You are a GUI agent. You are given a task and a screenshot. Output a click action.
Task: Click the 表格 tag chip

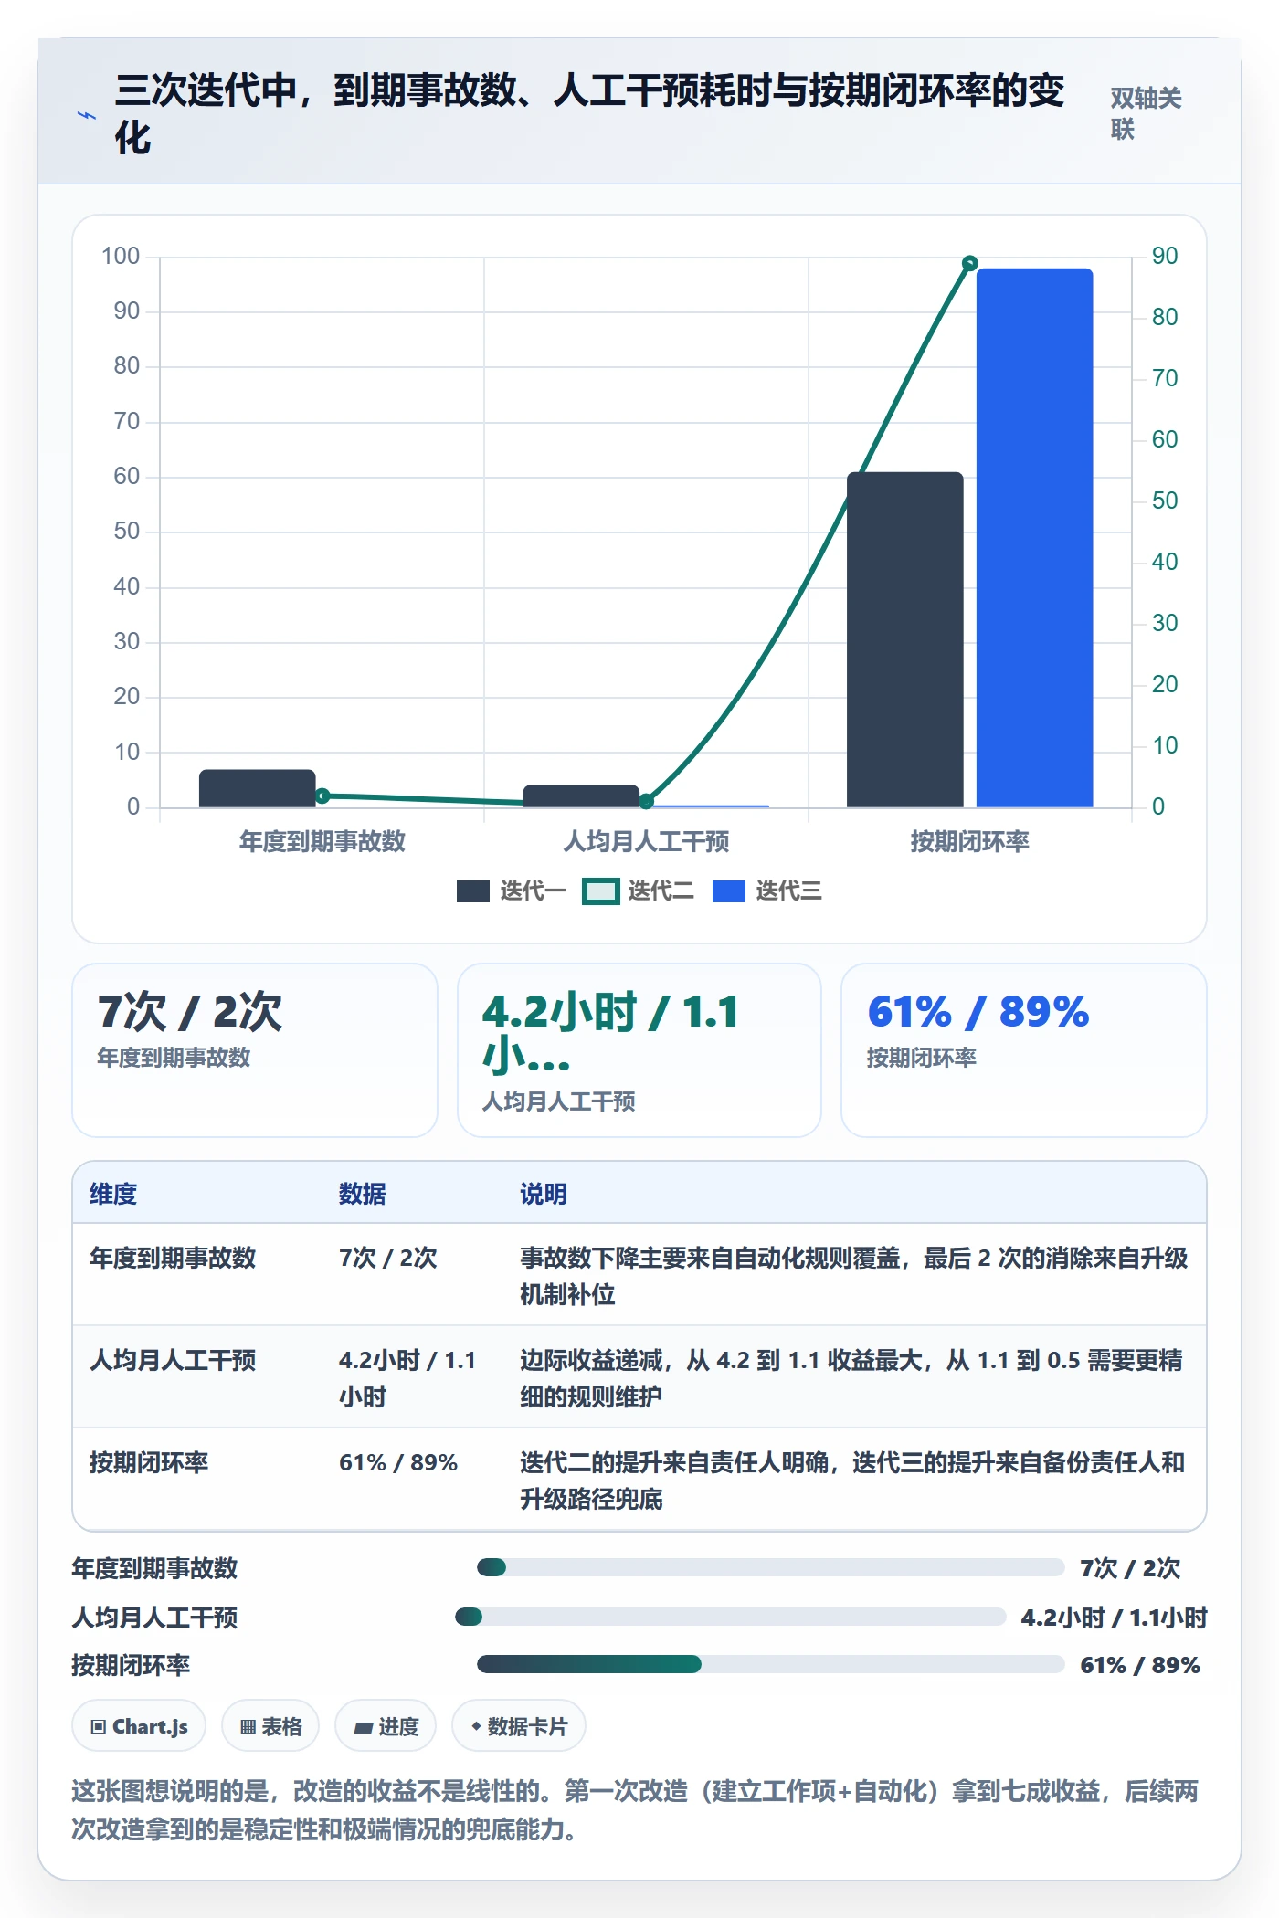click(x=270, y=1726)
